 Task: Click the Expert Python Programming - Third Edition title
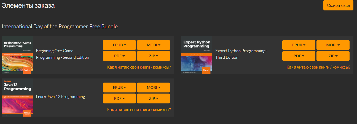click(241, 54)
